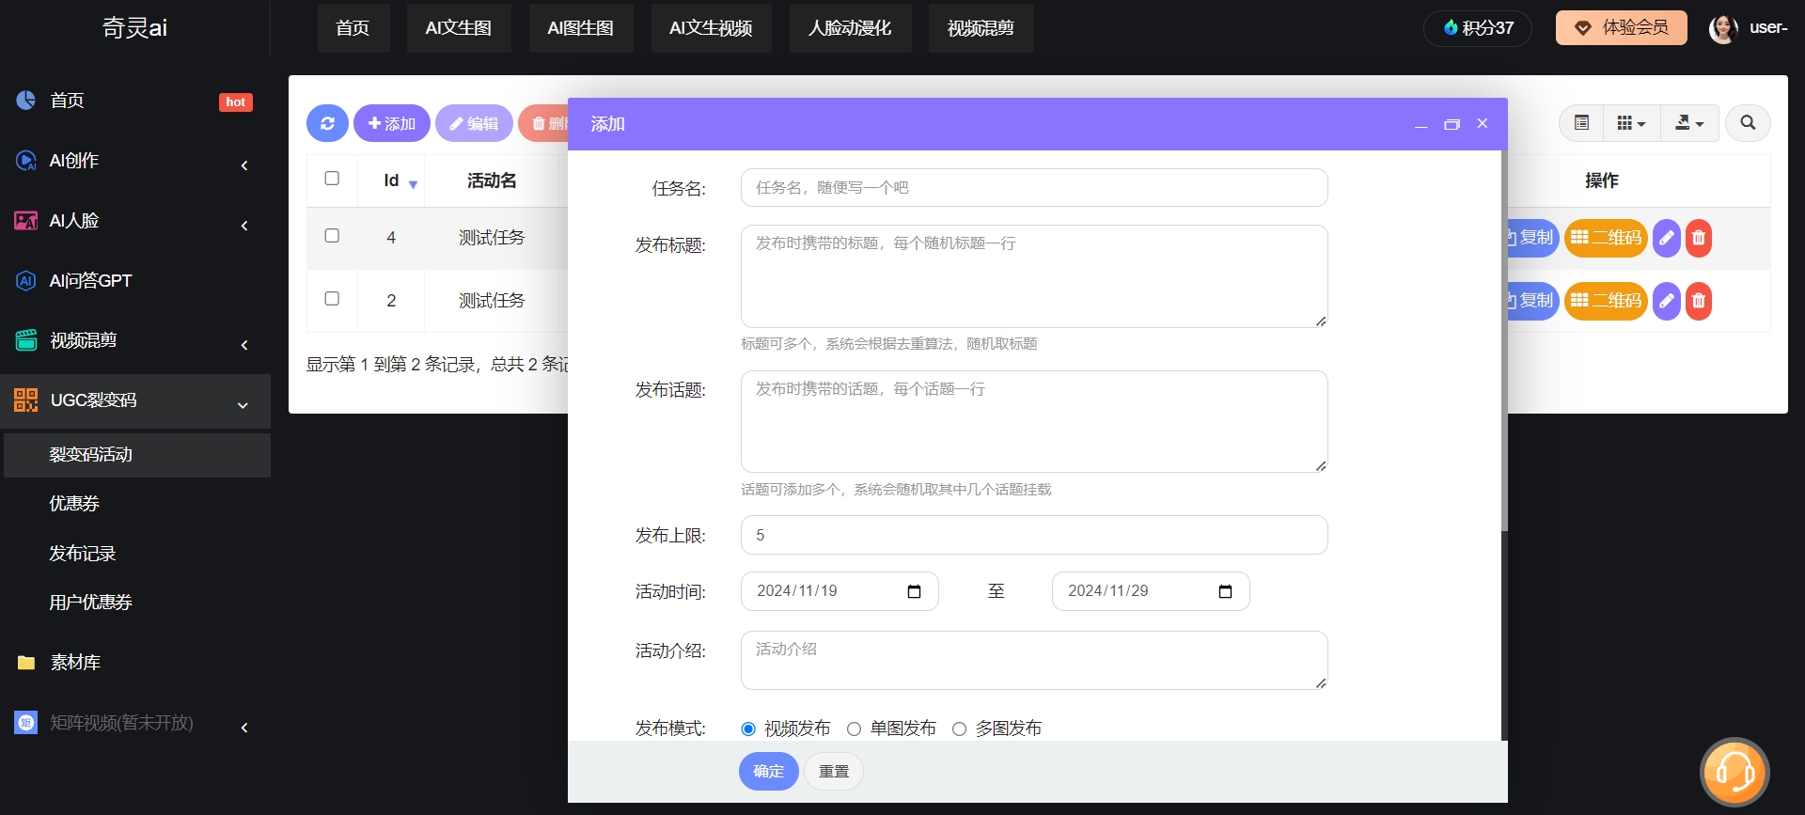Toggle the table list view icon
1805x815 pixels.
1582,123
